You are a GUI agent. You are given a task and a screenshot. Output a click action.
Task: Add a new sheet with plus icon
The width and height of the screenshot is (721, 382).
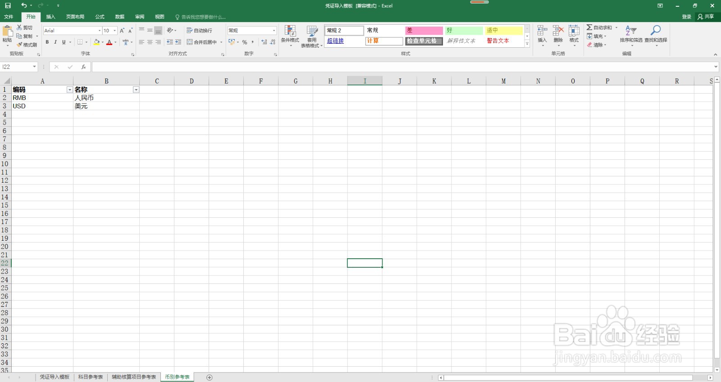(x=209, y=378)
